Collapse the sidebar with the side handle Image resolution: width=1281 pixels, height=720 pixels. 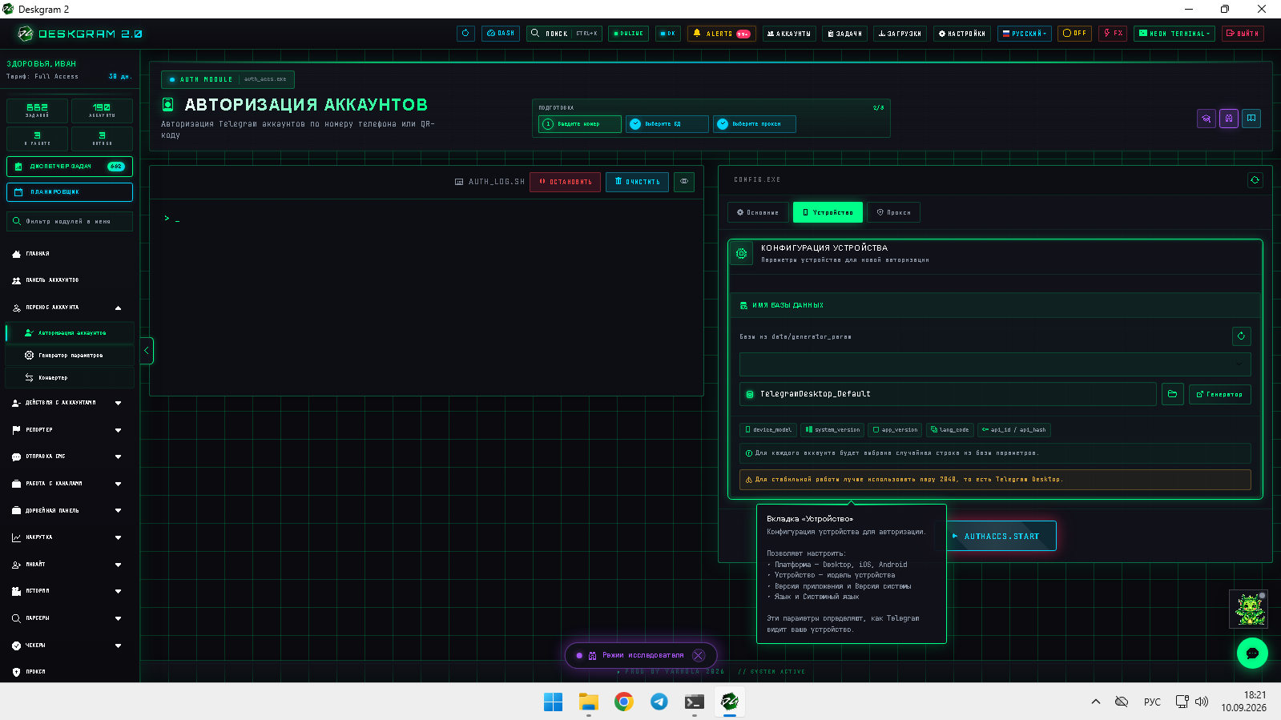(x=147, y=351)
